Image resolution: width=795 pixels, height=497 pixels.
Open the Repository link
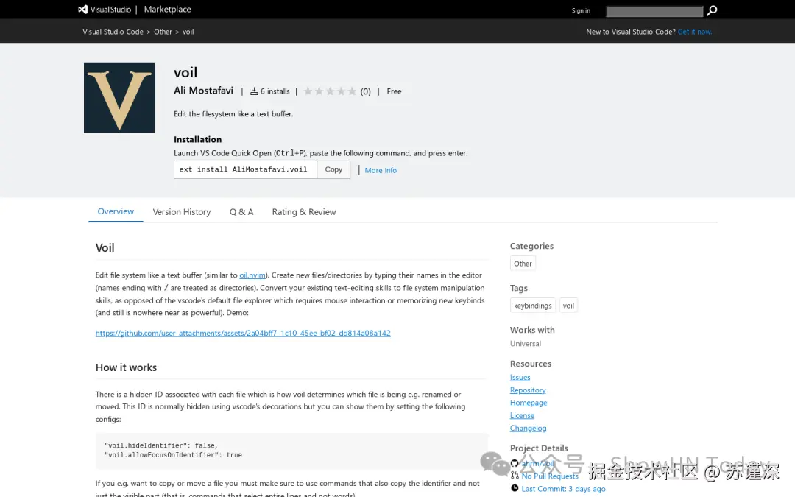(528, 390)
